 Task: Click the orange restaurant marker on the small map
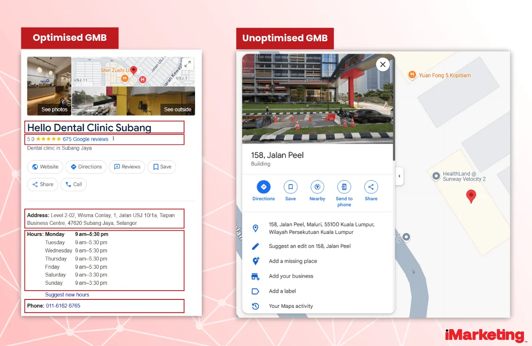125,79
